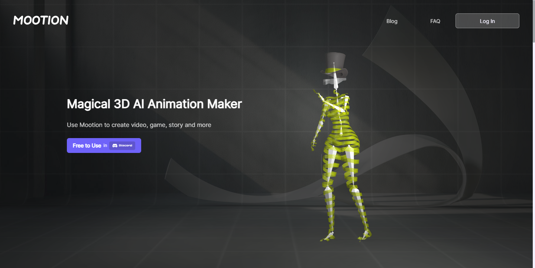Image resolution: width=535 pixels, height=268 pixels.
Task: Click the Discord badge icon
Action: pyautogui.click(x=122, y=146)
